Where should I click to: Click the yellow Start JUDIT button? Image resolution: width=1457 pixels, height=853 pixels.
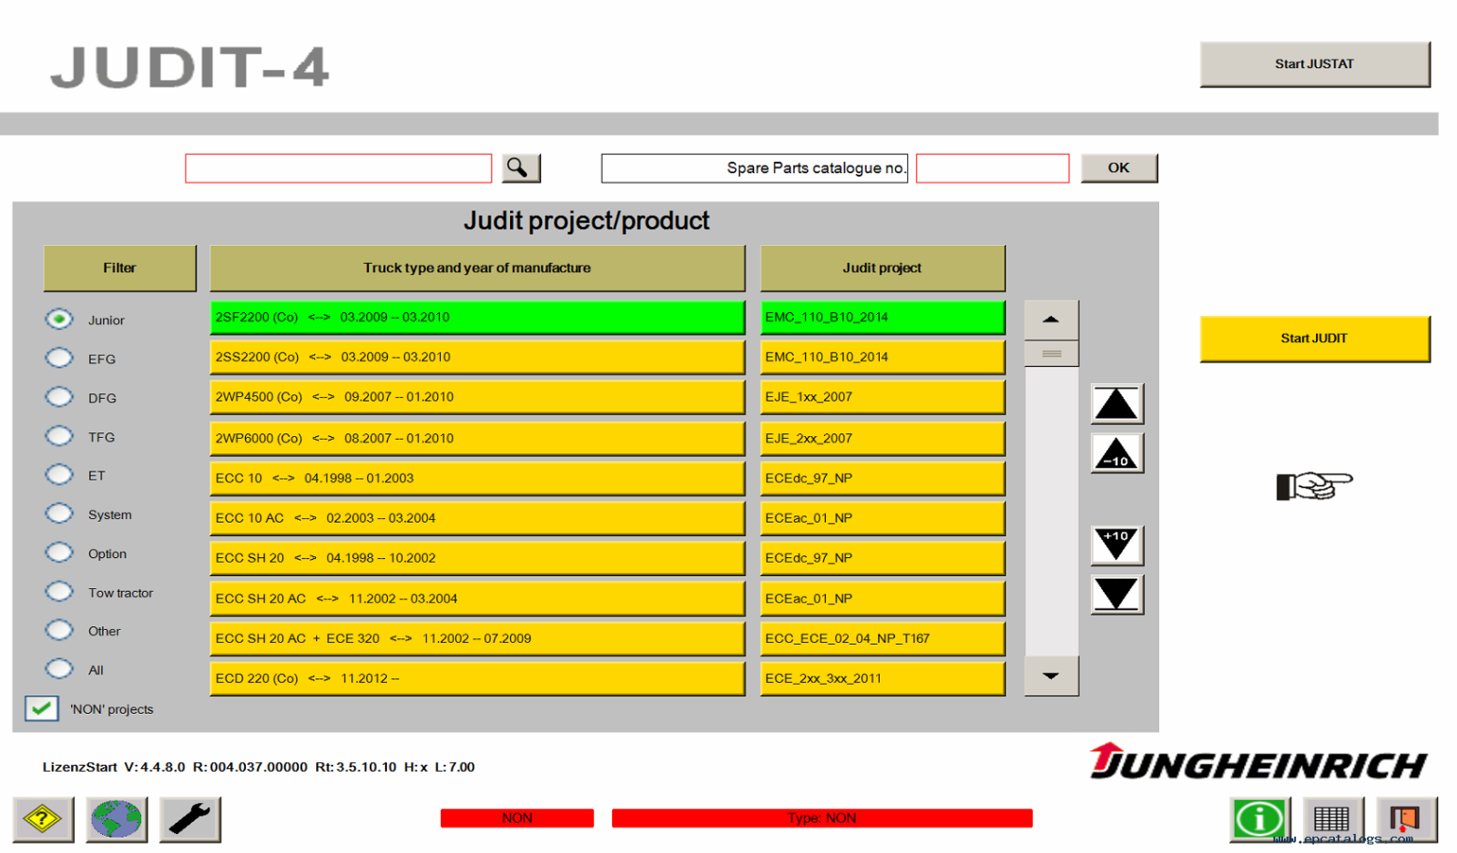pyautogui.click(x=1315, y=339)
